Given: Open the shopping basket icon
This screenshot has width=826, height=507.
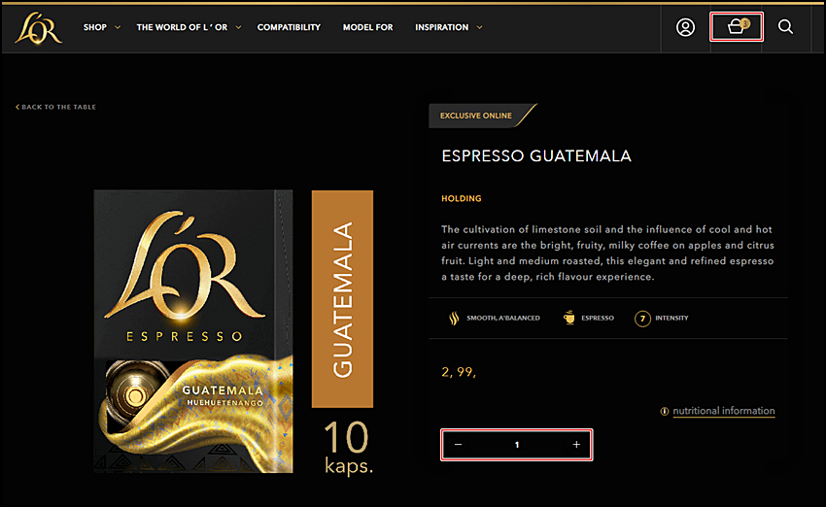Looking at the screenshot, I should pyautogui.click(x=737, y=26).
